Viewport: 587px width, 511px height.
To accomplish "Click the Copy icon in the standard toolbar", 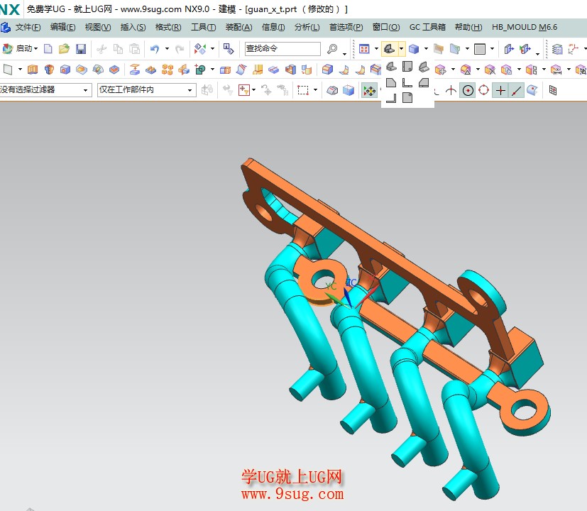I will click(x=118, y=49).
